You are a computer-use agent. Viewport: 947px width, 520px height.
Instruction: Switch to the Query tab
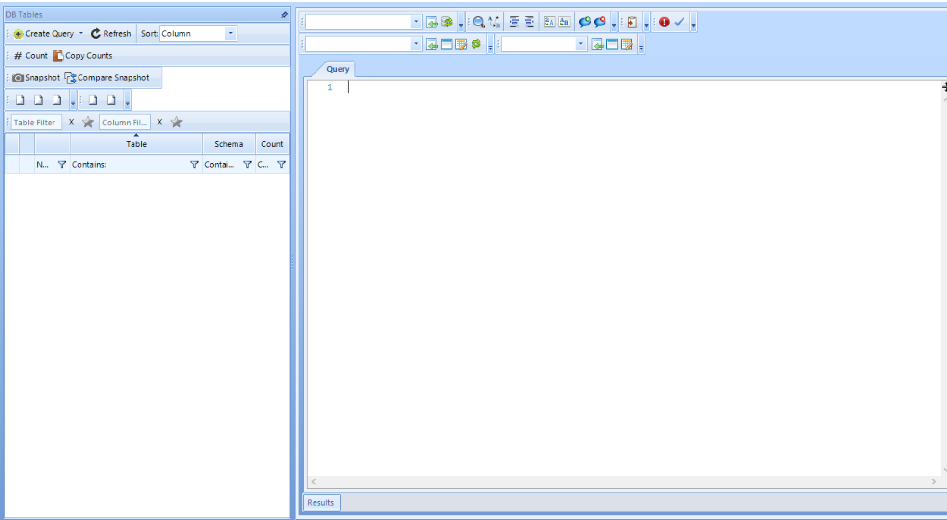pos(338,69)
